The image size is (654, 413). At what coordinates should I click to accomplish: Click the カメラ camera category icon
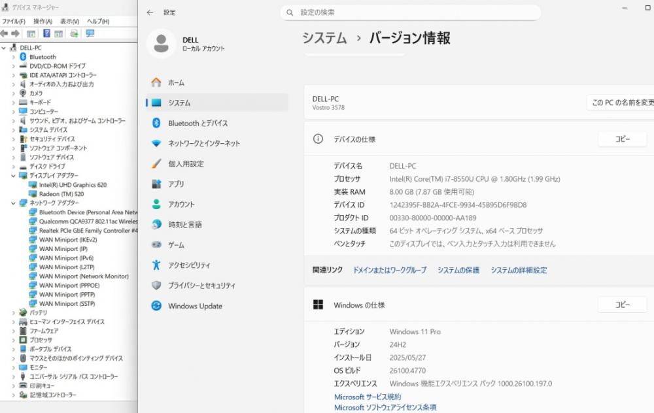[x=23, y=93]
